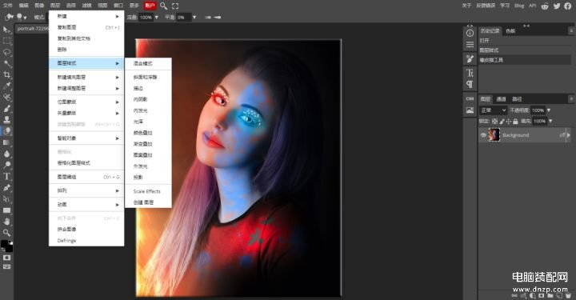
Task: Select the Blur drop tool
Action: 6,154
